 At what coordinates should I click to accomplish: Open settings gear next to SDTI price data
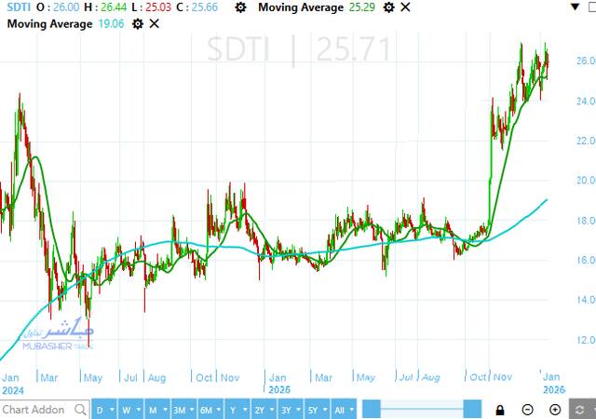(x=241, y=7)
